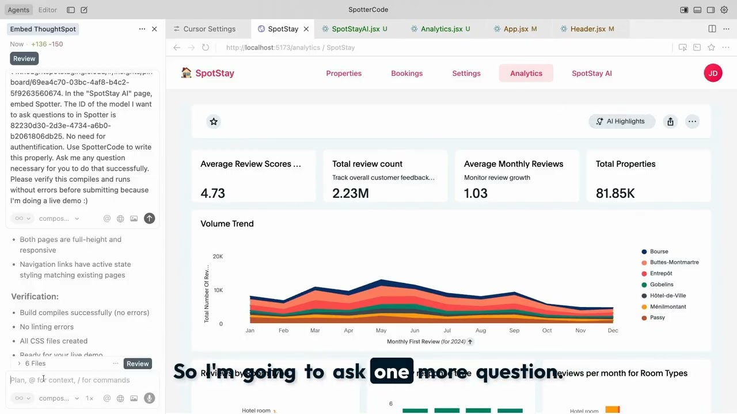
Task: Open the console icon in browser toolbar
Action: pos(697,48)
